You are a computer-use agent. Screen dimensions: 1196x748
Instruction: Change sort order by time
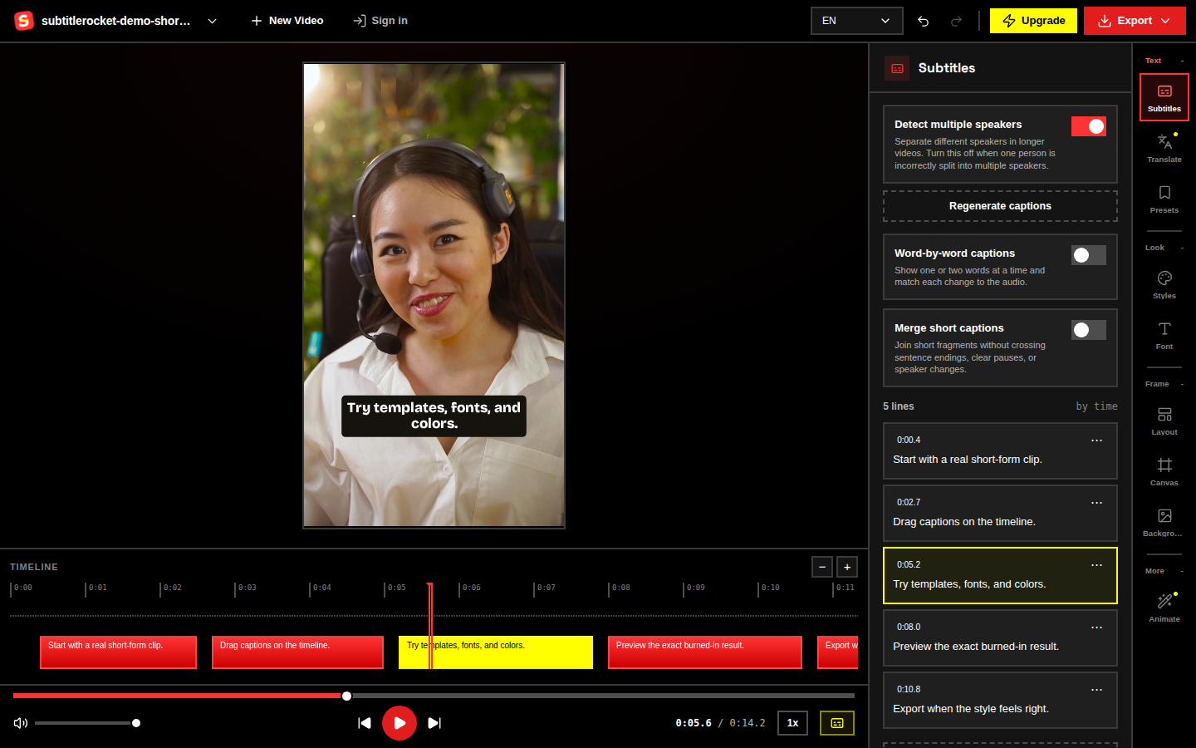tap(1096, 406)
